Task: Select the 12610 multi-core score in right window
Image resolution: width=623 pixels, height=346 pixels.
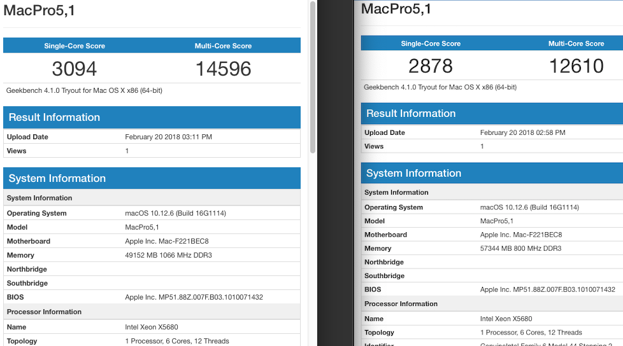Action: [x=576, y=66]
